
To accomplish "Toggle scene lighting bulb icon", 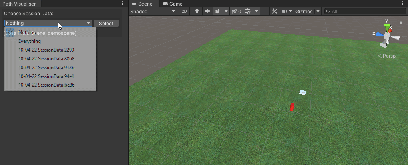I will [197, 12].
